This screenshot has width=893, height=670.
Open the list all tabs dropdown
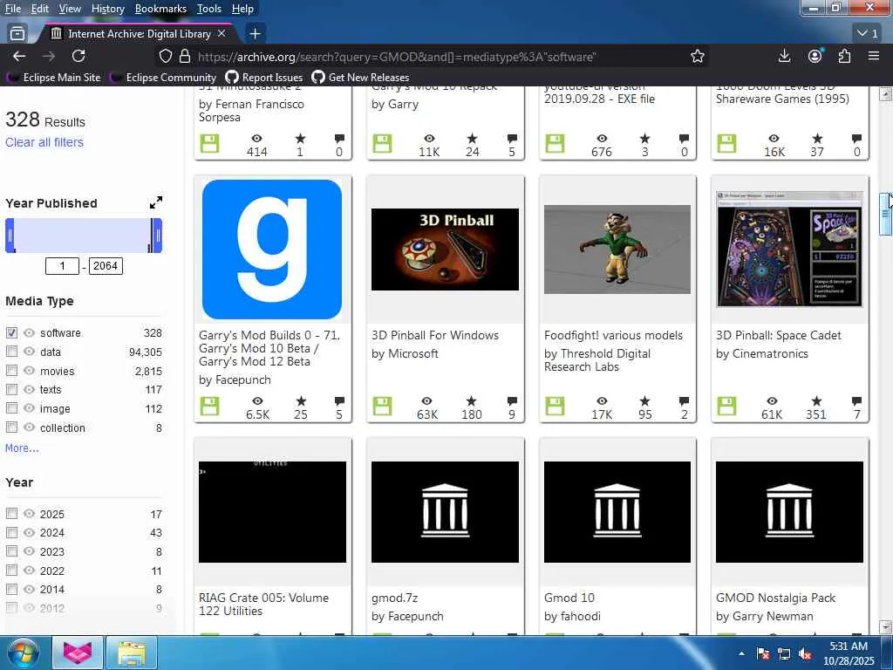click(868, 33)
